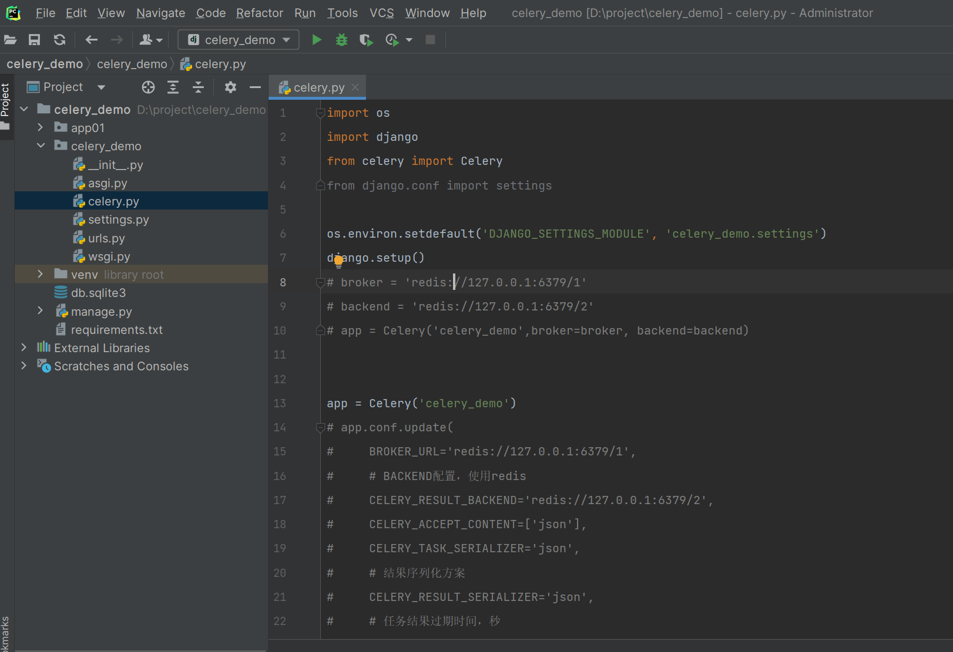
Task: Navigate Back using the left arrow icon
Action: tap(91, 40)
